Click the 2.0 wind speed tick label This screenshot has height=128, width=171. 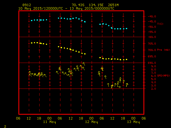pyautogui.click(x=153, y=89)
